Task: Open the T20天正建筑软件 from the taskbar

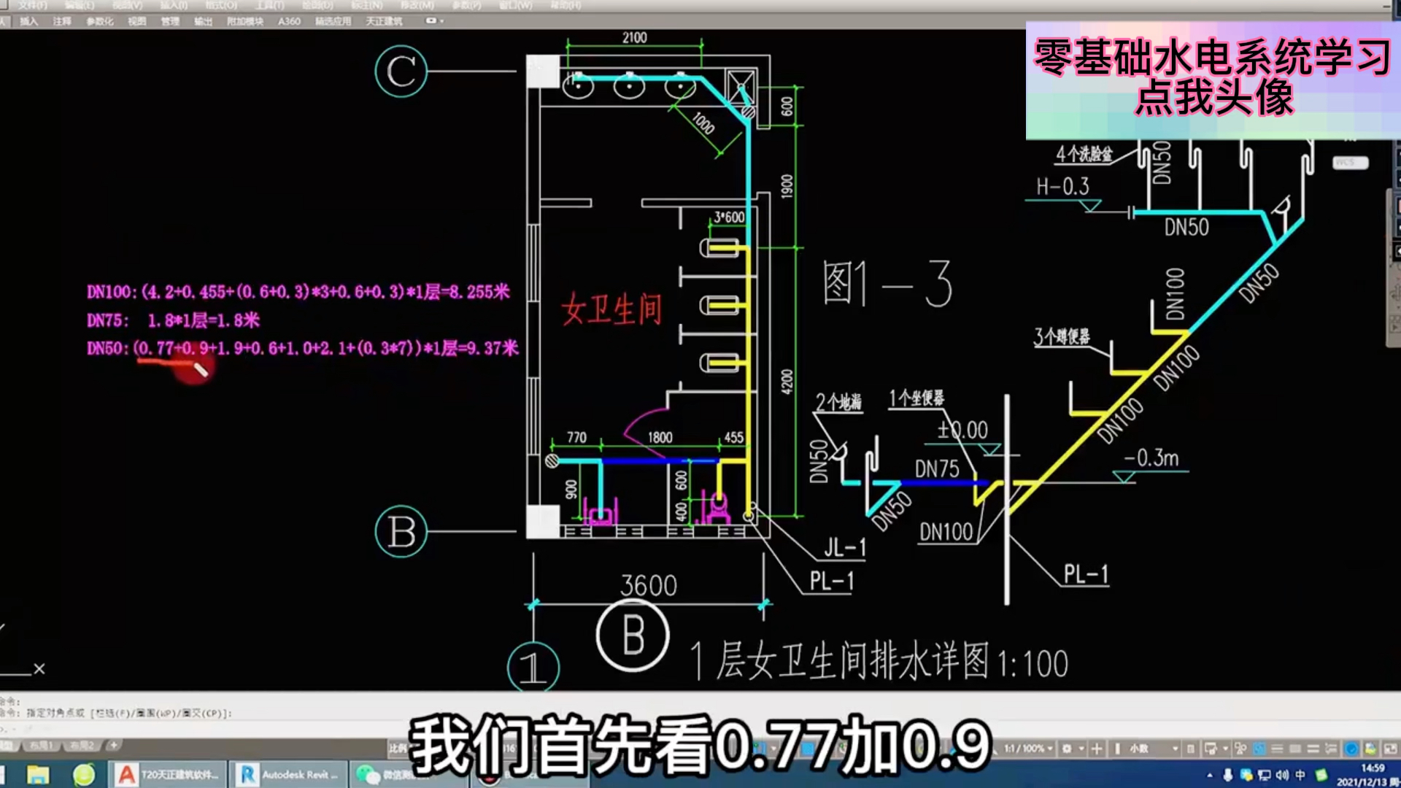Action: [168, 775]
